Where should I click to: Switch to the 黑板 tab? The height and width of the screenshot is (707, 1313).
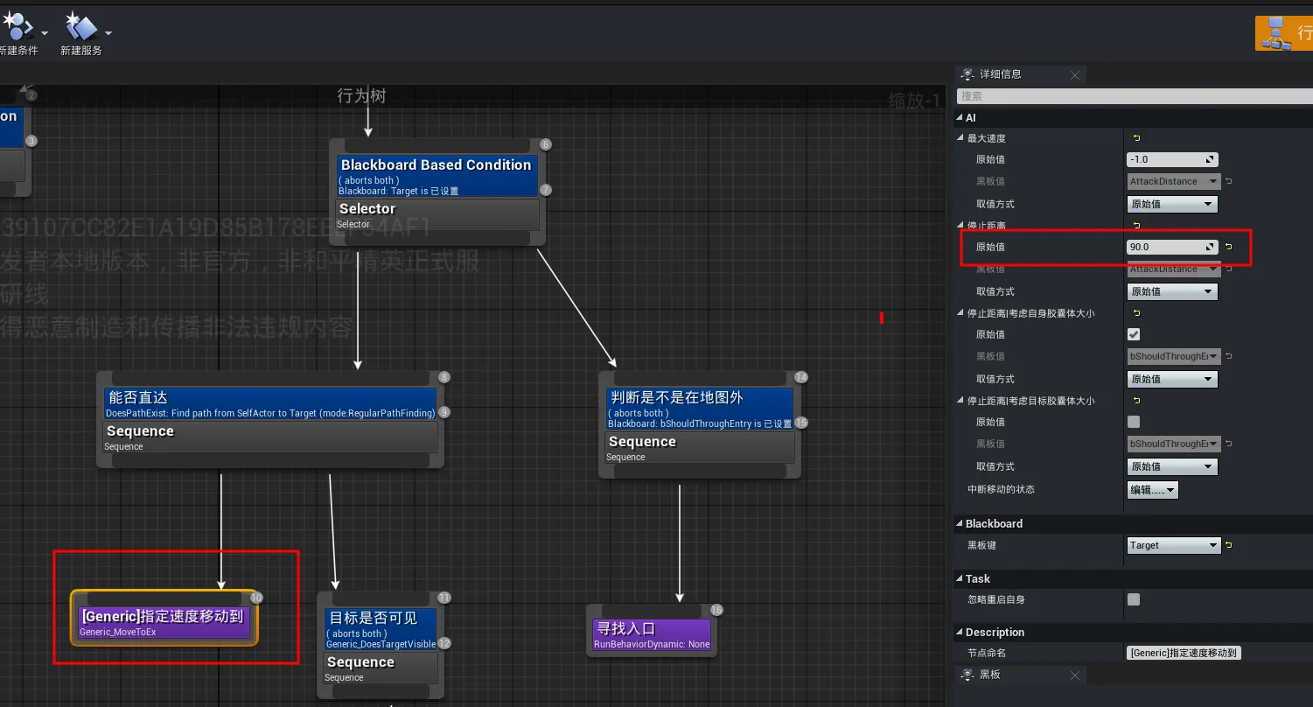pos(989,675)
